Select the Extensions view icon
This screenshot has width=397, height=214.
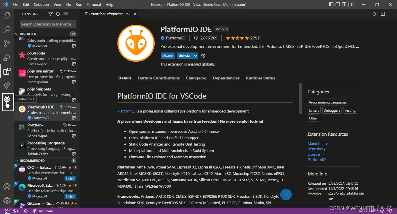tap(7, 71)
